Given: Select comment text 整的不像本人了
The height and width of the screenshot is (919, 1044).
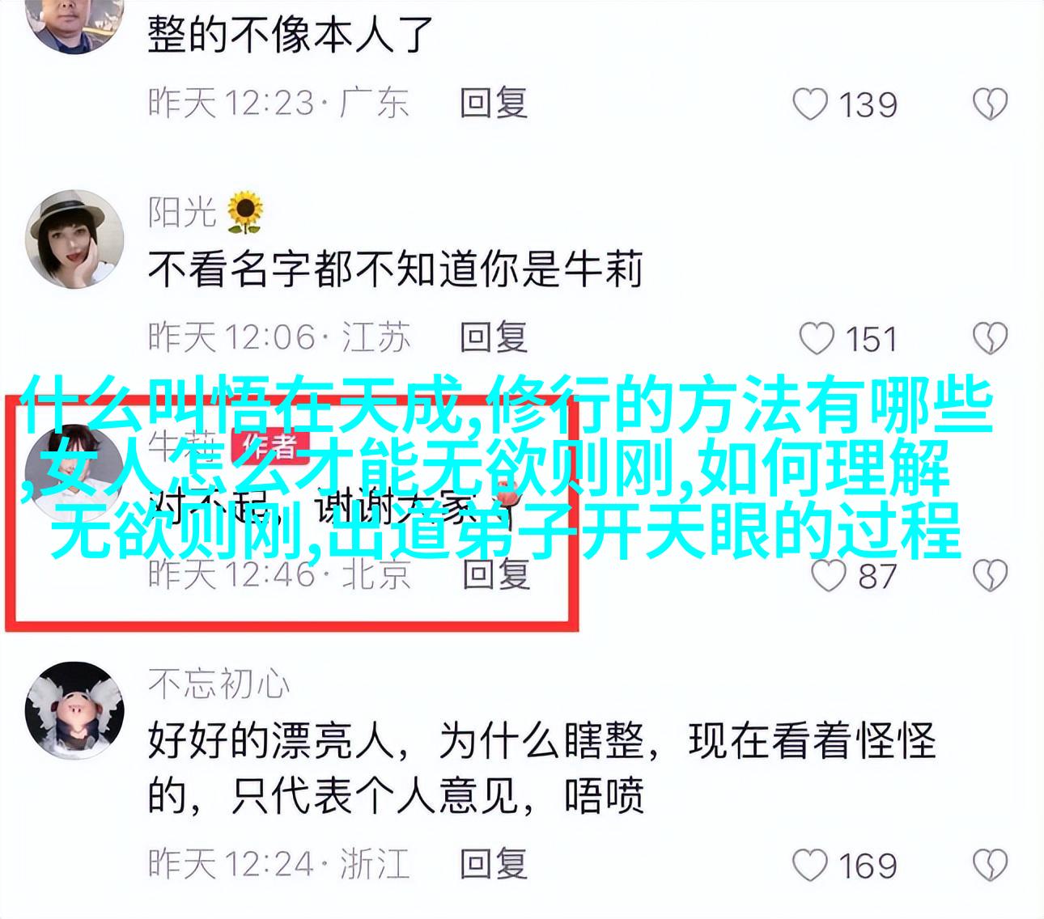Looking at the screenshot, I should pos(291,34).
